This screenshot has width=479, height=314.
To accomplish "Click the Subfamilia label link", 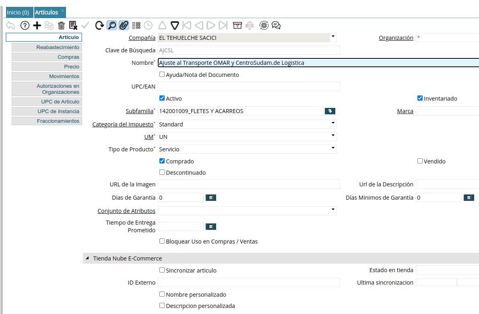I will coord(139,111).
